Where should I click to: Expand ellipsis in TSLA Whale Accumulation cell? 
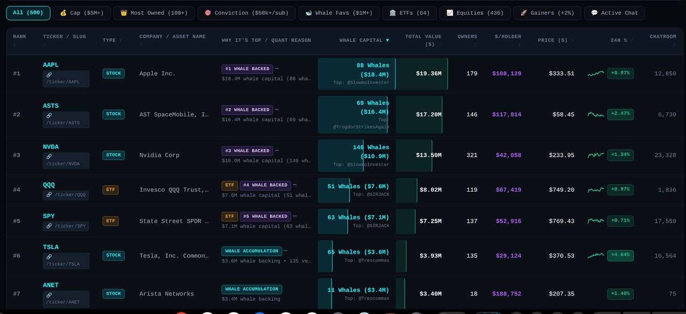tap(286, 251)
